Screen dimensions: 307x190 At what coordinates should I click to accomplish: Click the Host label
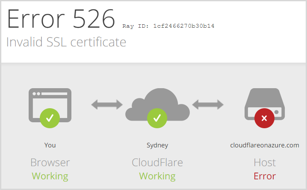point(265,162)
